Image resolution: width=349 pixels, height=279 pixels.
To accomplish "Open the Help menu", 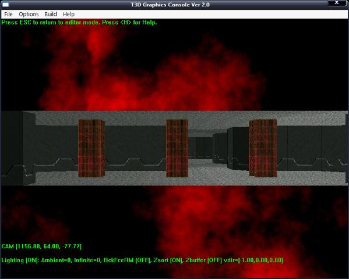I will tap(69, 14).
